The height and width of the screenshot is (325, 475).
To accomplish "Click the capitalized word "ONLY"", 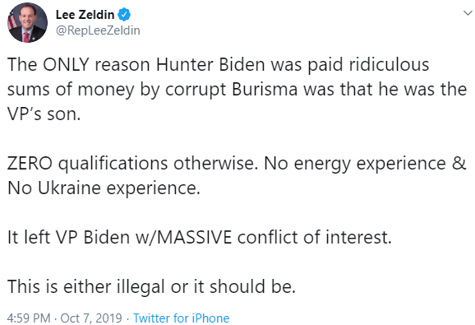I will (x=66, y=64).
